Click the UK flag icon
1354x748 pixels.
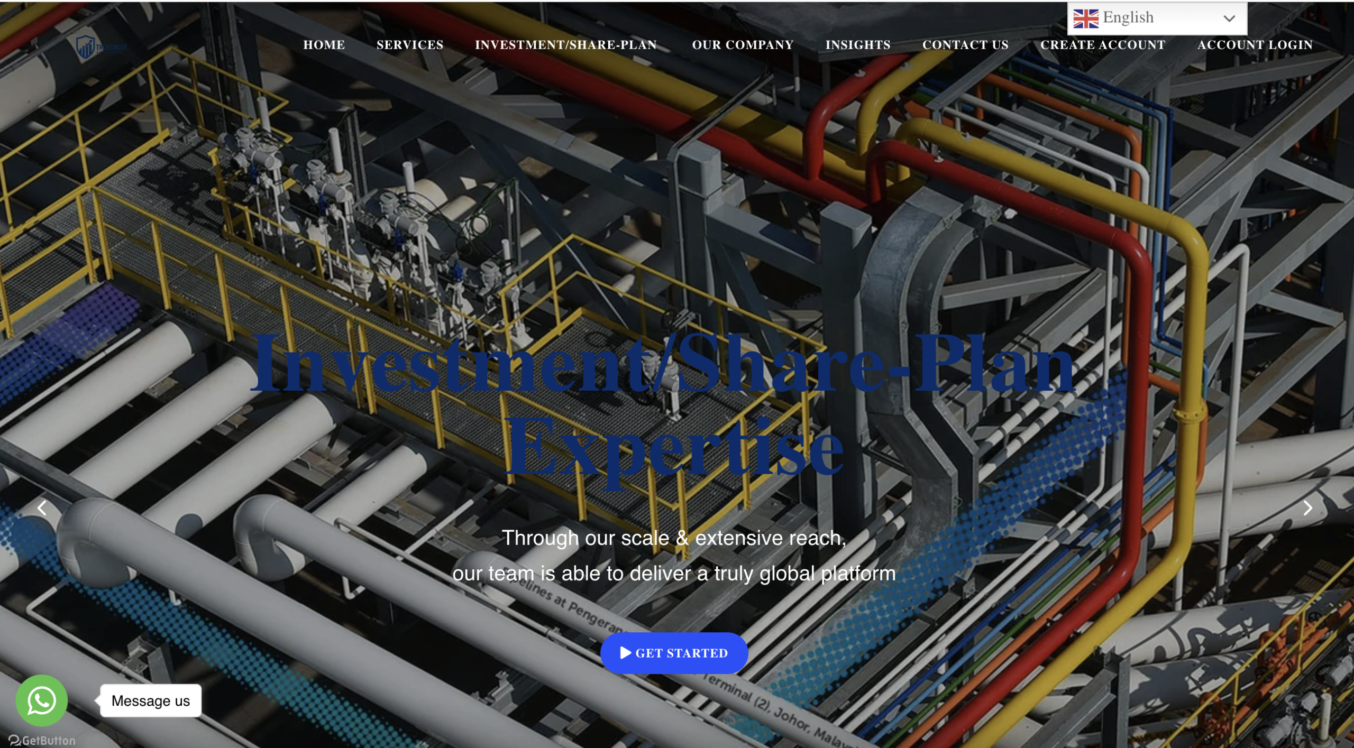1085,19
